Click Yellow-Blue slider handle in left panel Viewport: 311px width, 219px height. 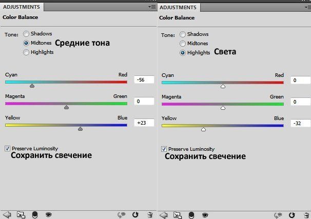click(x=80, y=129)
